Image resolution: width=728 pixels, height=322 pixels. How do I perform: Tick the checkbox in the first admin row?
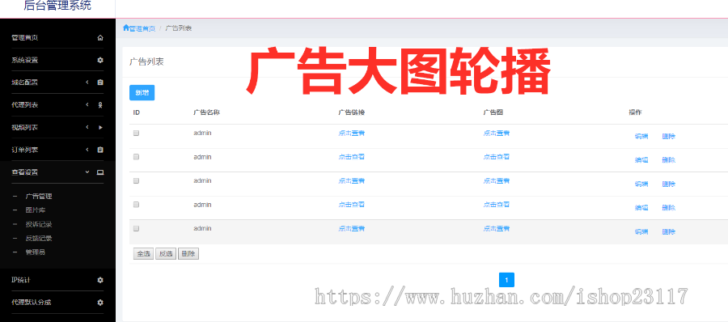[137, 133]
